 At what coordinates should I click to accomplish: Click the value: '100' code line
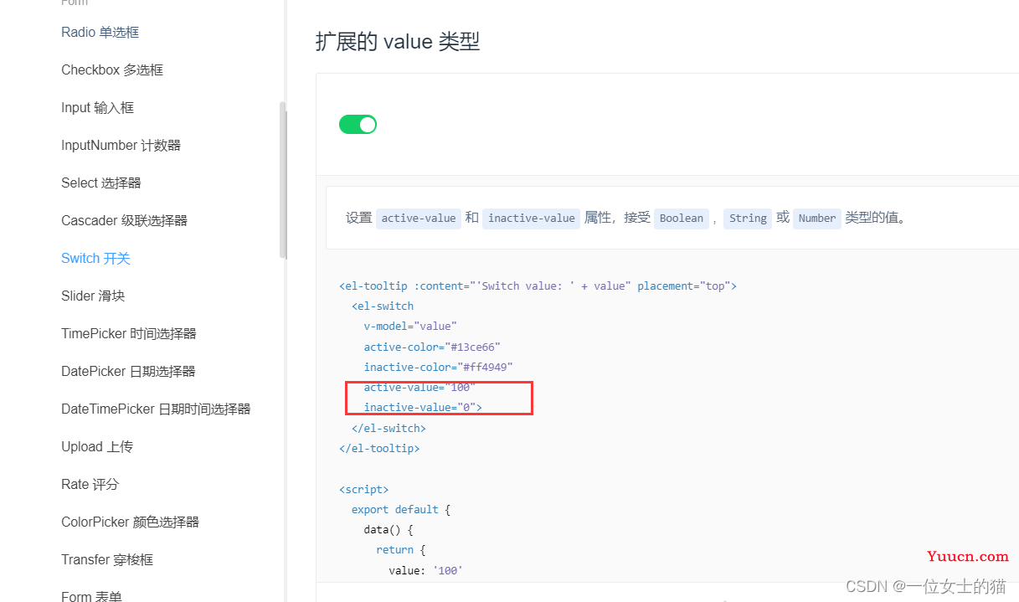pyautogui.click(x=426, y=571)
